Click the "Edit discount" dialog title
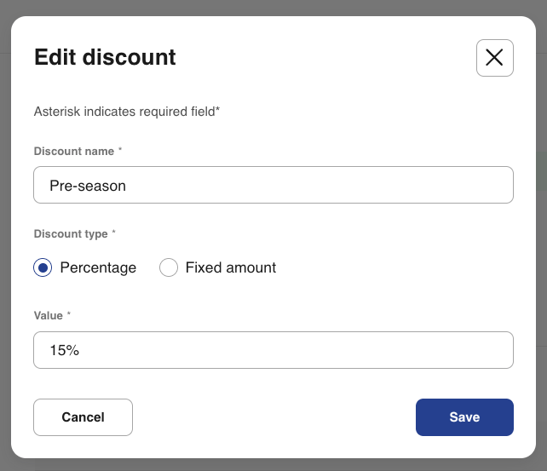547x471 pixels. (105, 57)
